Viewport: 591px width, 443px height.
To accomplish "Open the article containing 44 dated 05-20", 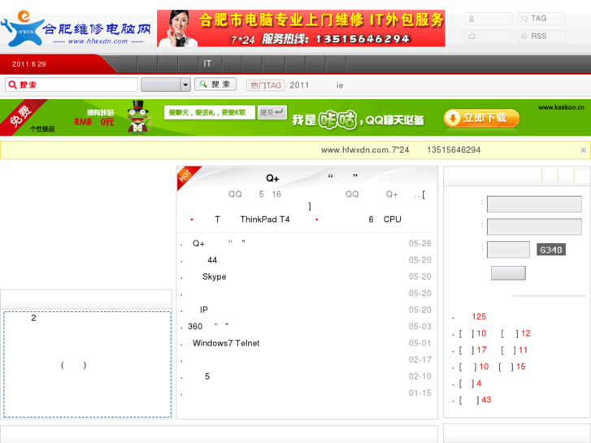I will (212, 260).
